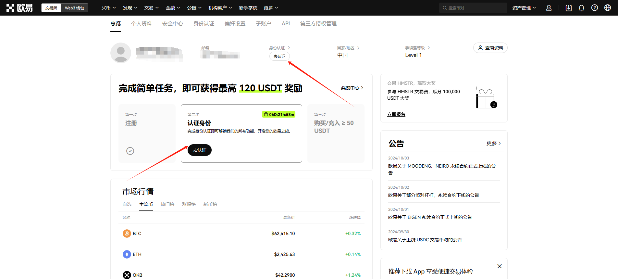Image resolution: width=618 pixels, height=279 pixels.
Task: Click the OKX 欧易 logo
Action: (x=19, y=8)
